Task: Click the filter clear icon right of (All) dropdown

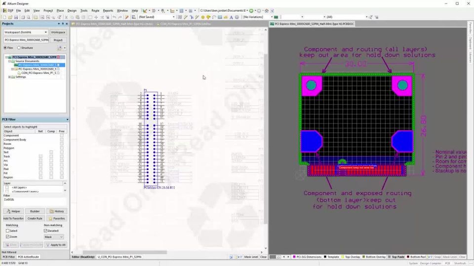Action: [376, 17]
